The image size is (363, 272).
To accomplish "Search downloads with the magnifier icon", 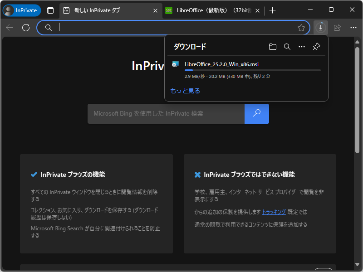I will point(287,46).
